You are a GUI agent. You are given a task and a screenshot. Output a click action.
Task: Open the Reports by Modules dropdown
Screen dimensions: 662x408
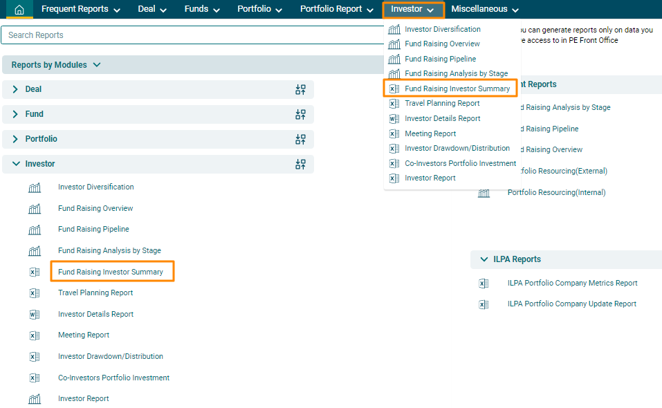56,65
